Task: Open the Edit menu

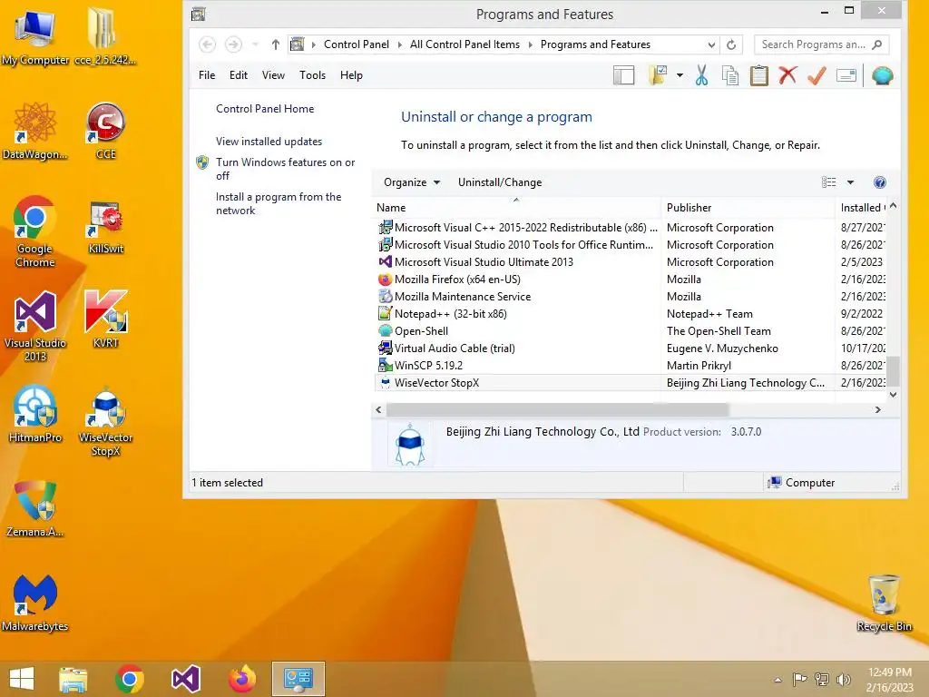Action: coord(239,75)
